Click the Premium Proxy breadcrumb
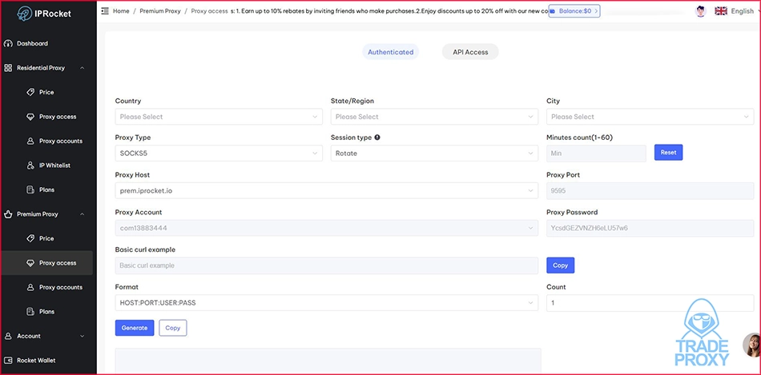Image resolution: width=761 pixels, height=375 pixels. (160, 10)
